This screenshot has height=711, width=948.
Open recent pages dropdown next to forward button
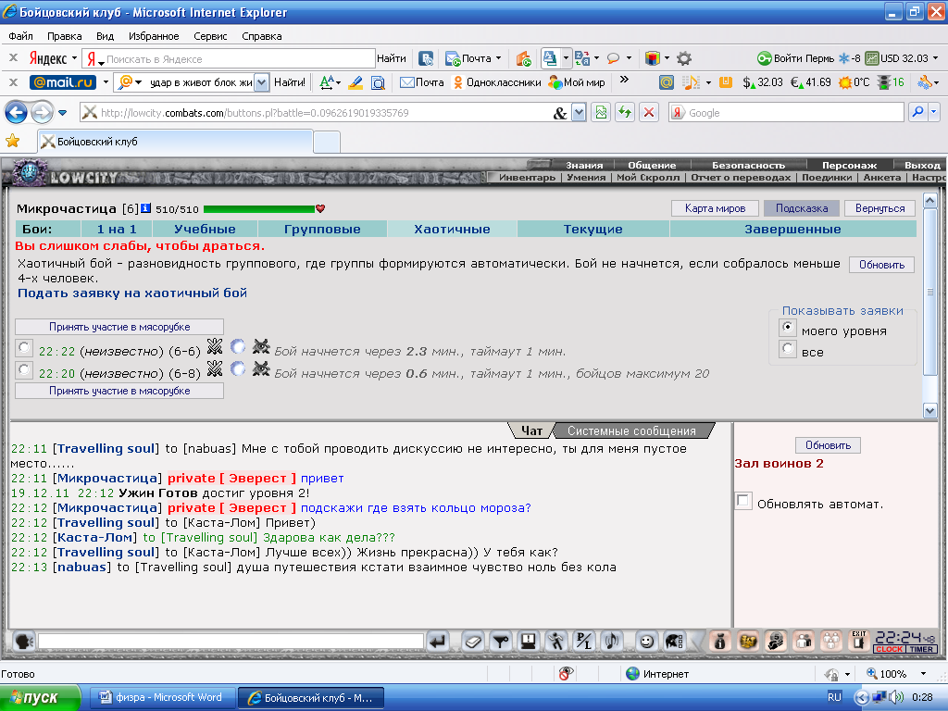pos(62,112)
